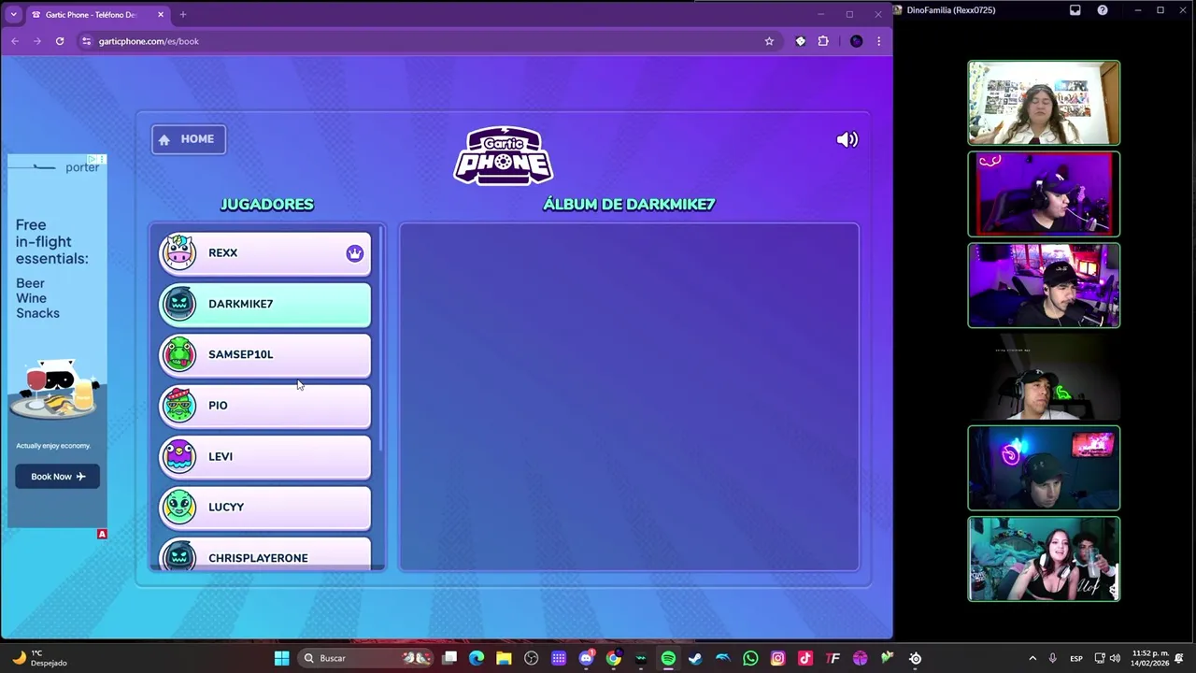Image resolution: width=1196 pixels, height=673 pixels.
Task: Click the ESP language indicator
Action: 1076,658
